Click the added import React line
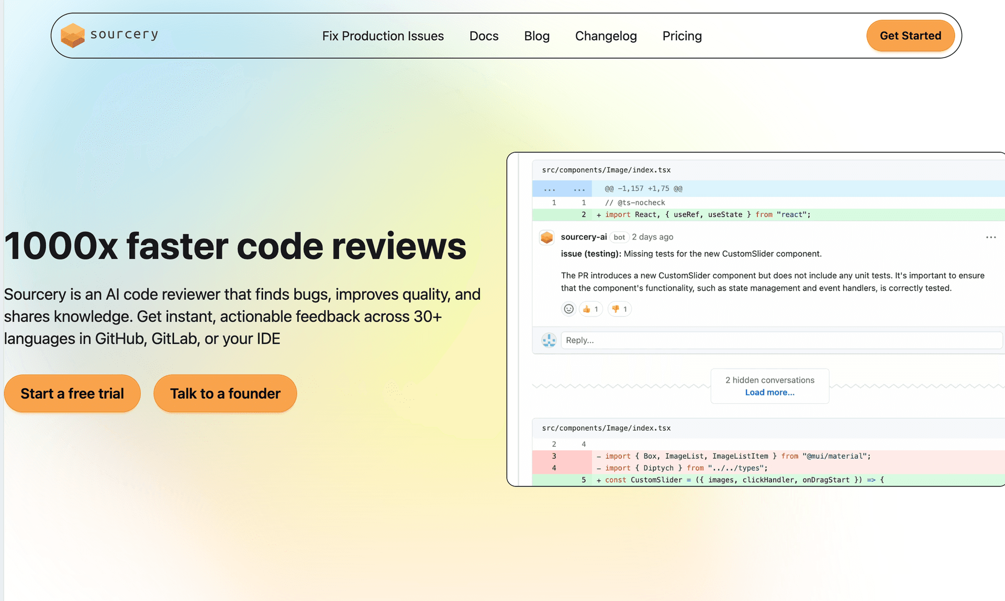This screenshot has height=601, width=1005. coord(768,214)
